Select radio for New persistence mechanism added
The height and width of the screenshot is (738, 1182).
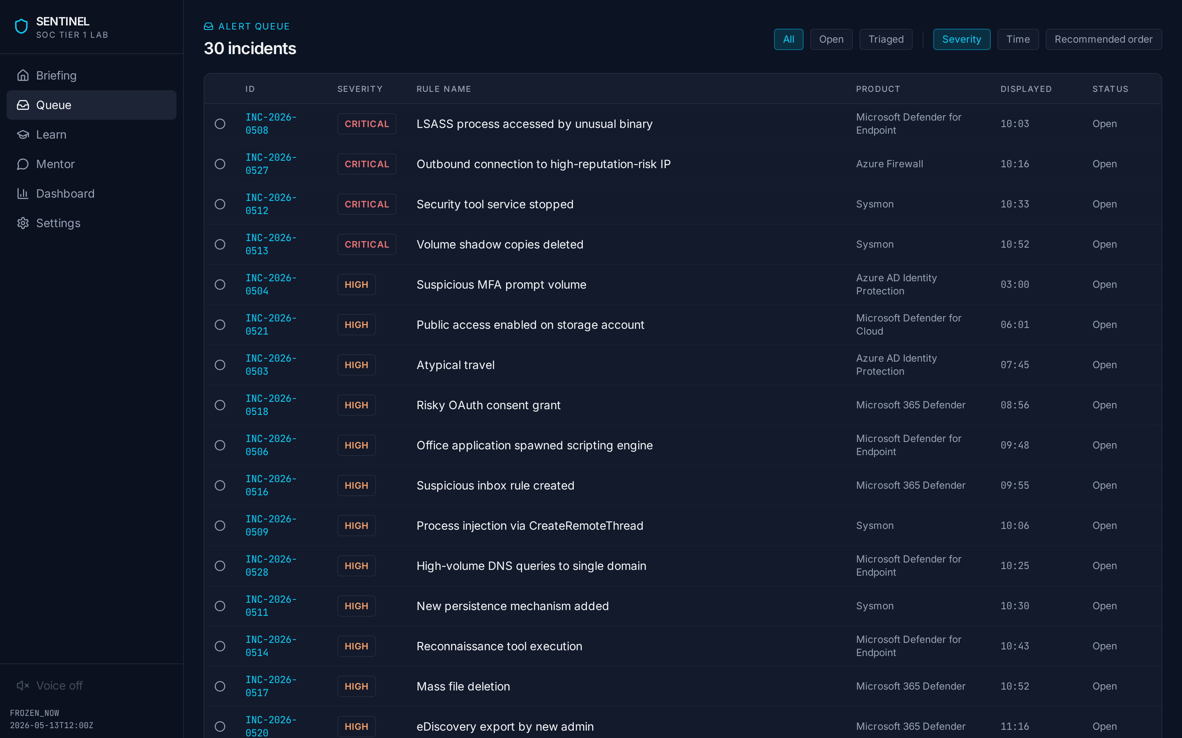coord(220,606)
